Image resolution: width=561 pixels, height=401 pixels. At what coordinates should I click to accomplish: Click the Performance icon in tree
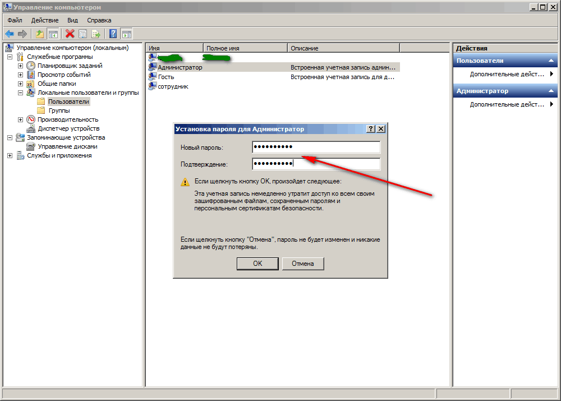(x=31, y=119)
